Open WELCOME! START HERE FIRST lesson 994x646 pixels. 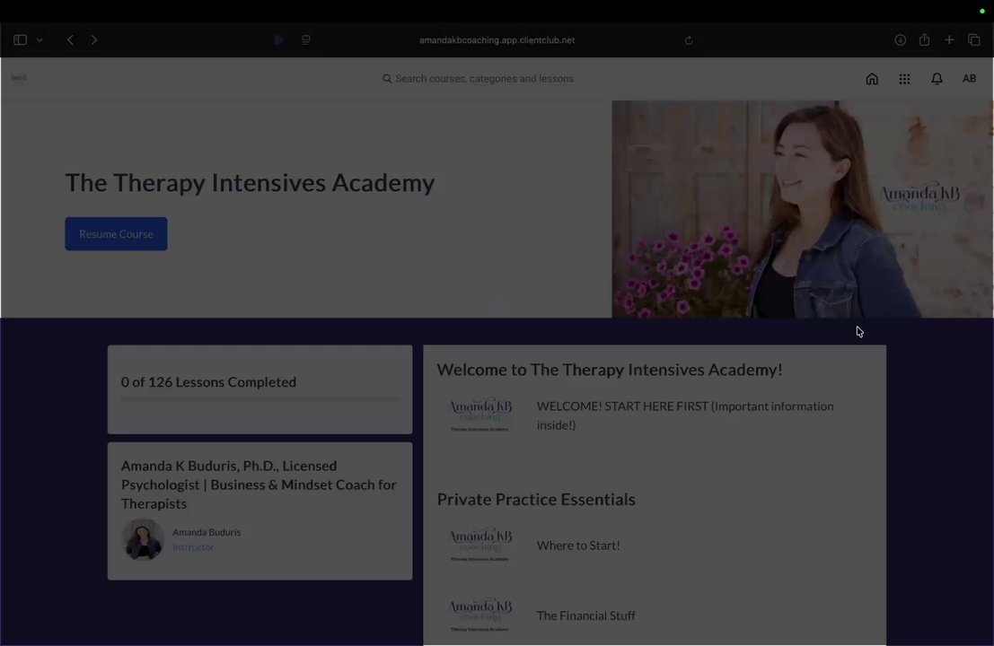(685, 415)
